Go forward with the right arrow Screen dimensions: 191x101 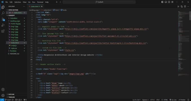pos(60,2)
